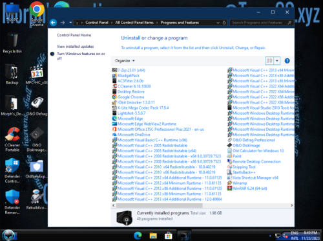323x241 pixels.
Task: Open Control Panel Home link
Action: tap(74, 35)
